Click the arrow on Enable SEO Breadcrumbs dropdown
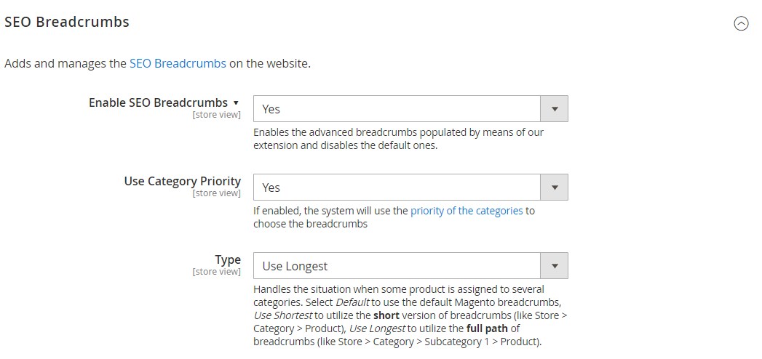 [554, 109]
